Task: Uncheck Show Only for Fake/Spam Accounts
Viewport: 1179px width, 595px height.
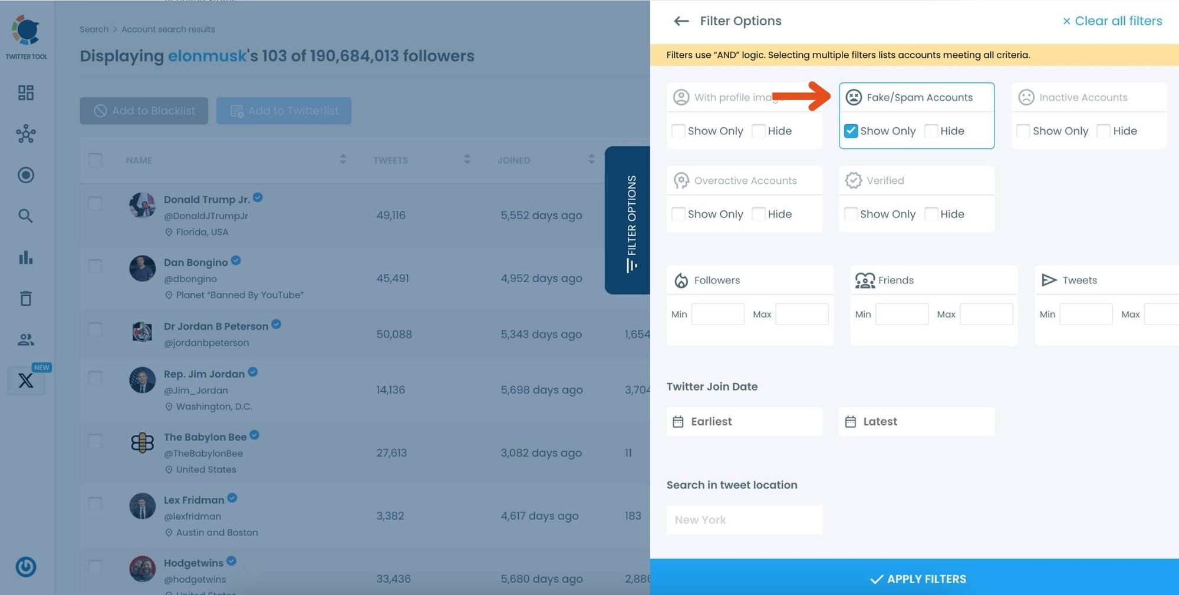Action: [x=851, y=131]
